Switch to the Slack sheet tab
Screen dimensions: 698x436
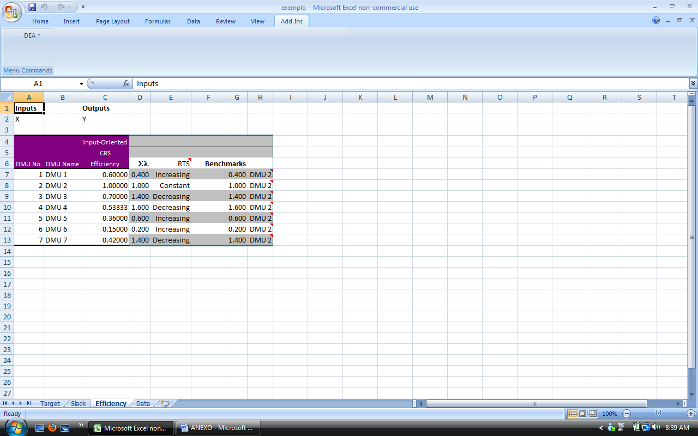(x=79, y=404)
